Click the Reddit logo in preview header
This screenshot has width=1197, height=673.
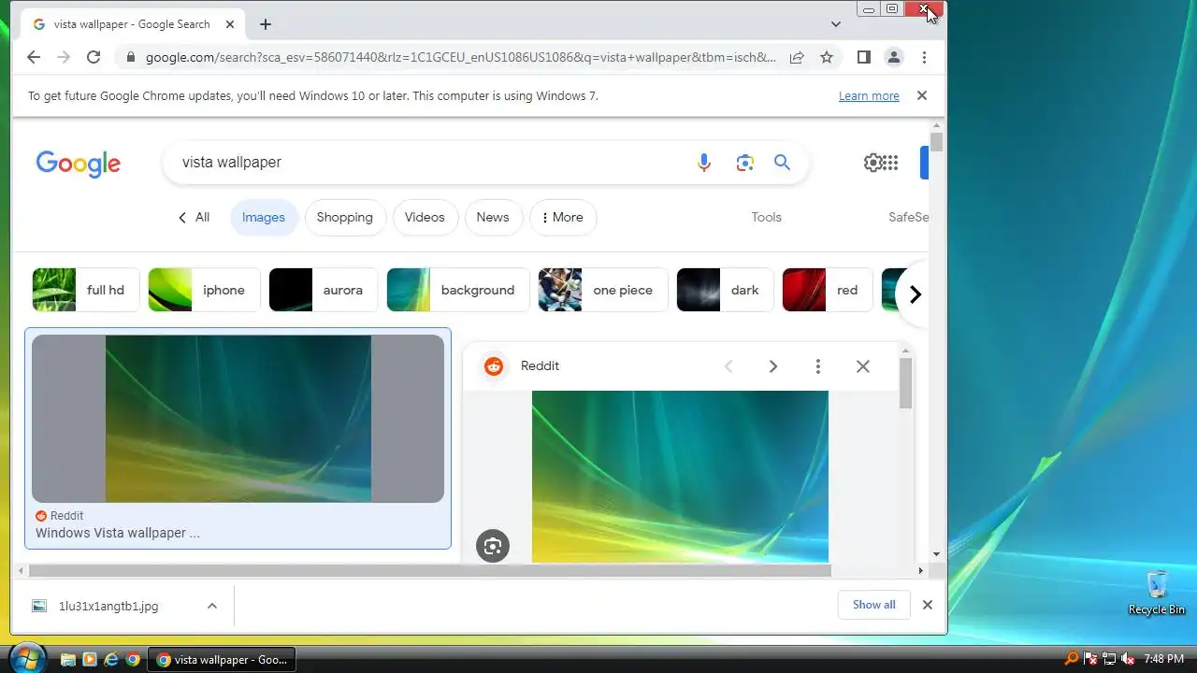click(x=494, y=366)
